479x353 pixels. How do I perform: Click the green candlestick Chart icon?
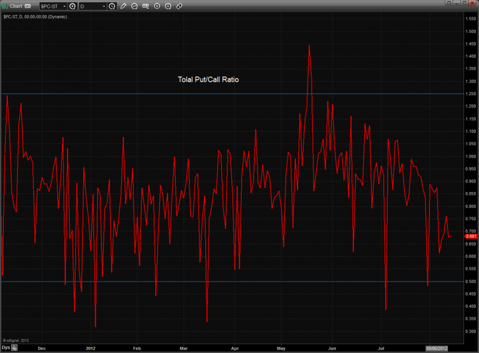point(5,6)
